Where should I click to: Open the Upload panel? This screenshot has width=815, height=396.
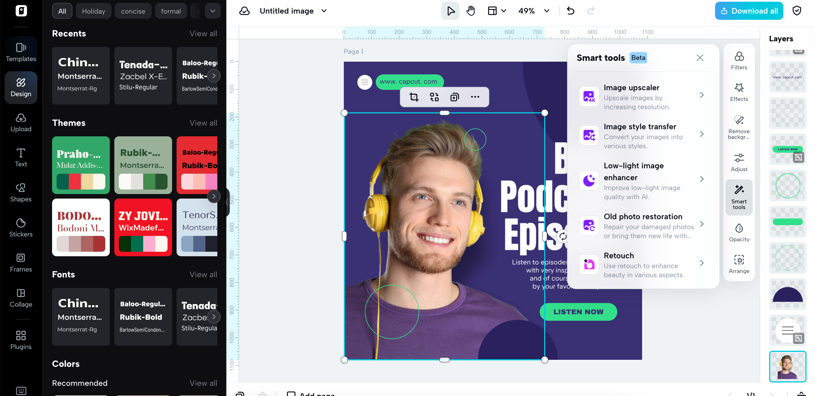[x=21, y=123]
